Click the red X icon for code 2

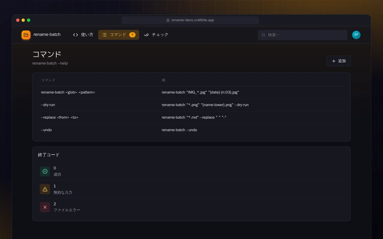pos(45,207)
